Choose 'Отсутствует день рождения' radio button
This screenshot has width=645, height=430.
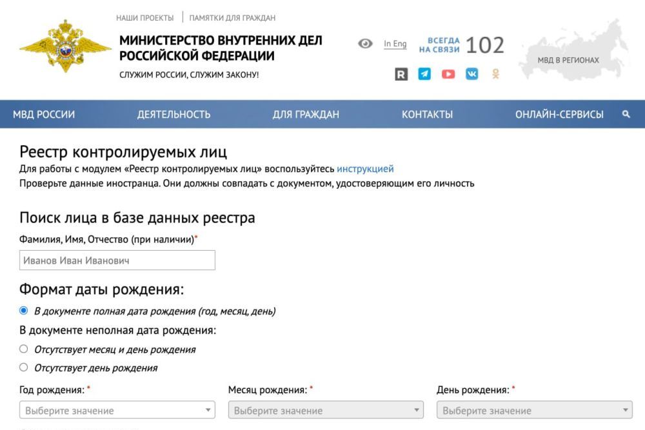[x=24, y=368]
